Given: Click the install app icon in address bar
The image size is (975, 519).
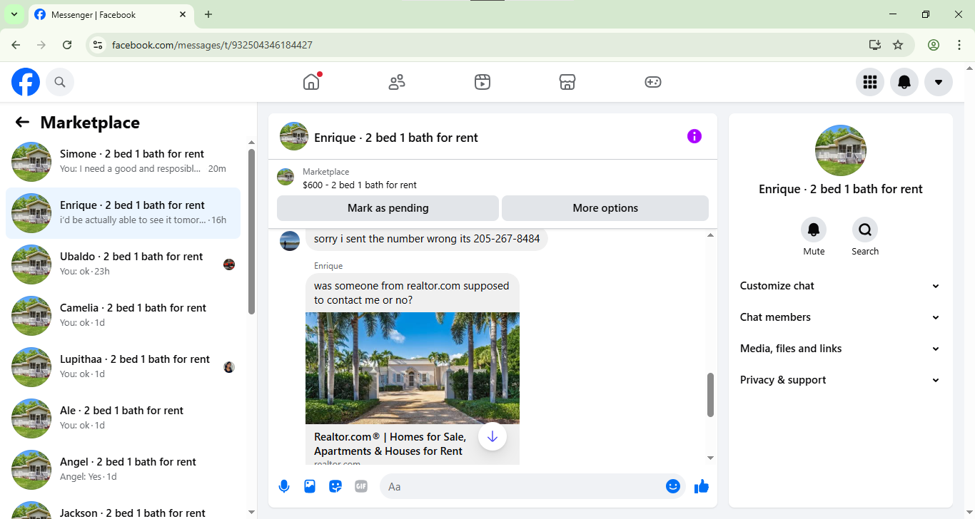Looking at the screenshot, I should [875, 45].
